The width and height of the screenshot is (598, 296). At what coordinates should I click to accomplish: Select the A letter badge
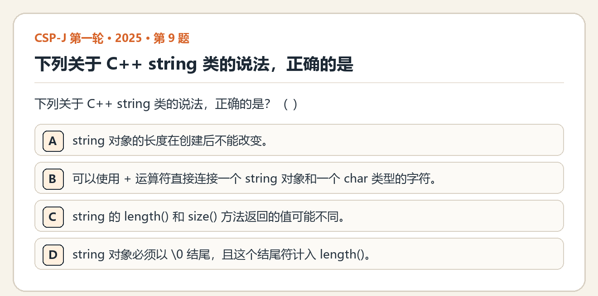(53, 141)
